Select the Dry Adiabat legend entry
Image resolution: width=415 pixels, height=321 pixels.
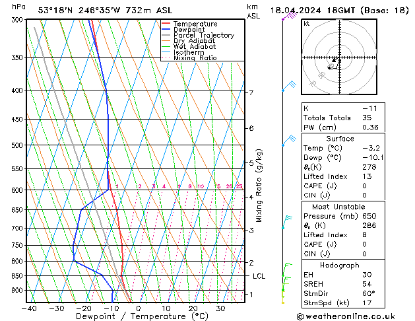[194, 41]
